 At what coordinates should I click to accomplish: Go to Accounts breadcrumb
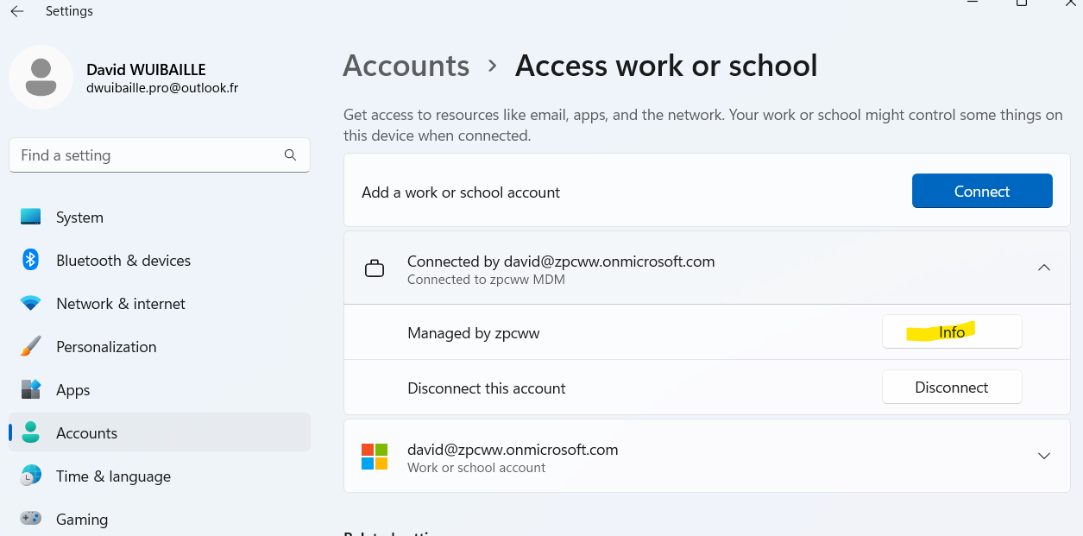point(406,66)
